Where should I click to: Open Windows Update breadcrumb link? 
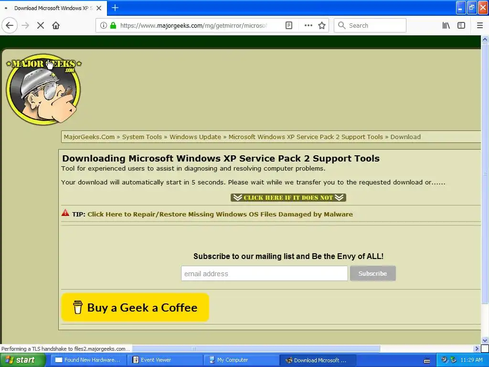(x=195, y=137)
